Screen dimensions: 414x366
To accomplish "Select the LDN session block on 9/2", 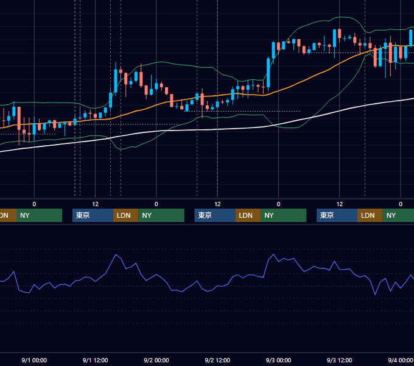I will pyautogui.click(x=248, y=215).
